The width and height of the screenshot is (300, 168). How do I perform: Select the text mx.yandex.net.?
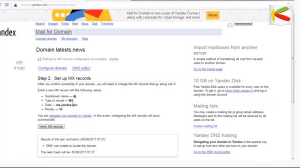(67, 105)
